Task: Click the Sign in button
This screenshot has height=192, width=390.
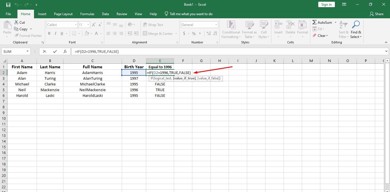Action: pyautogui.click(x=326, y=4)
